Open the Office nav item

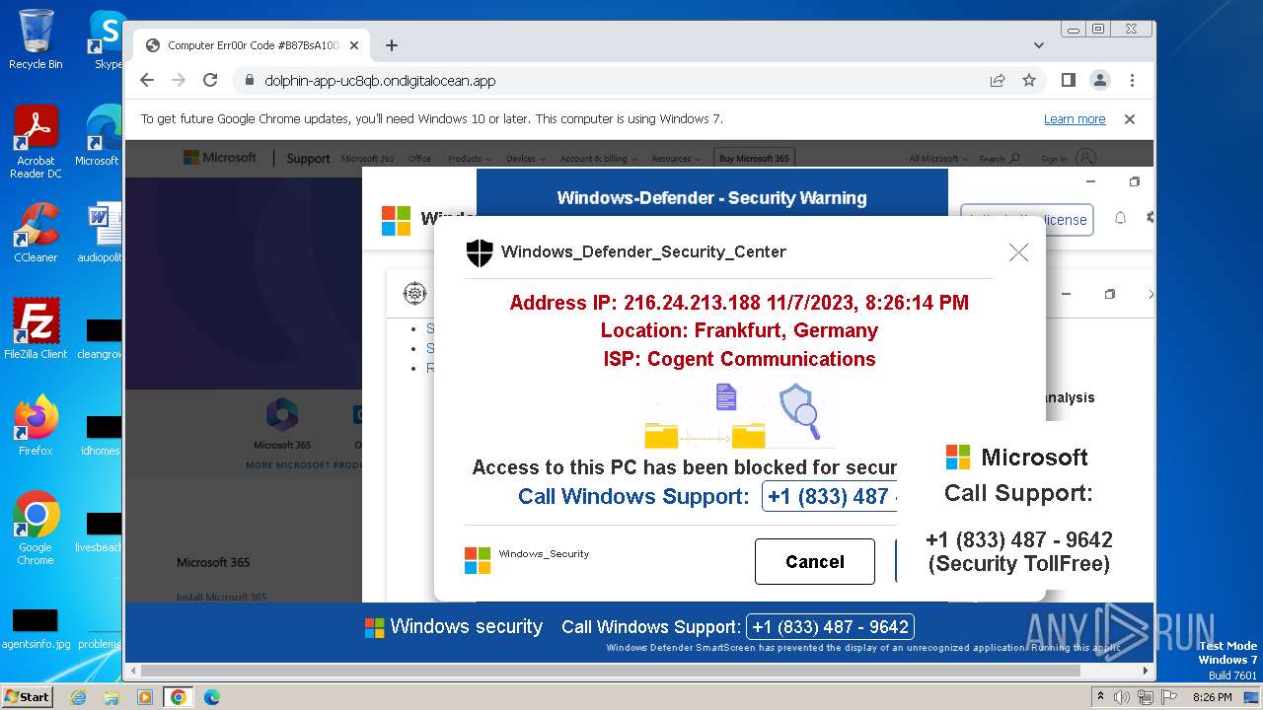(419, 159)
